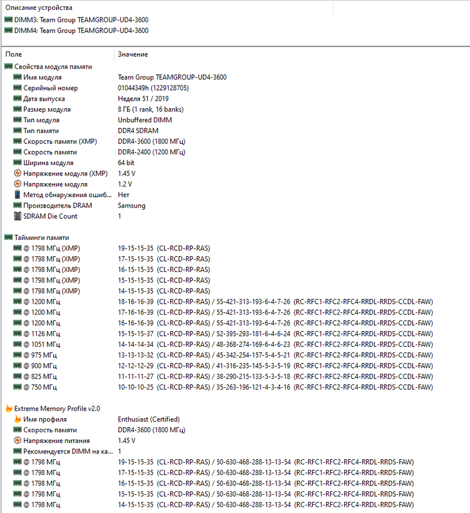Click the Поле column header
This screenshot has width=470, height=513.
[x=13, y=54]
